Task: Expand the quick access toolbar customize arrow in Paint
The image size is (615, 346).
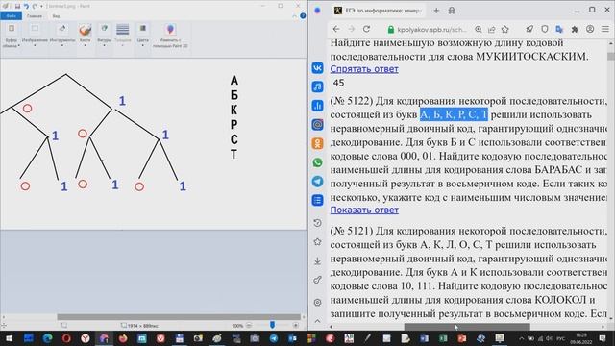Action: [41, 6]
